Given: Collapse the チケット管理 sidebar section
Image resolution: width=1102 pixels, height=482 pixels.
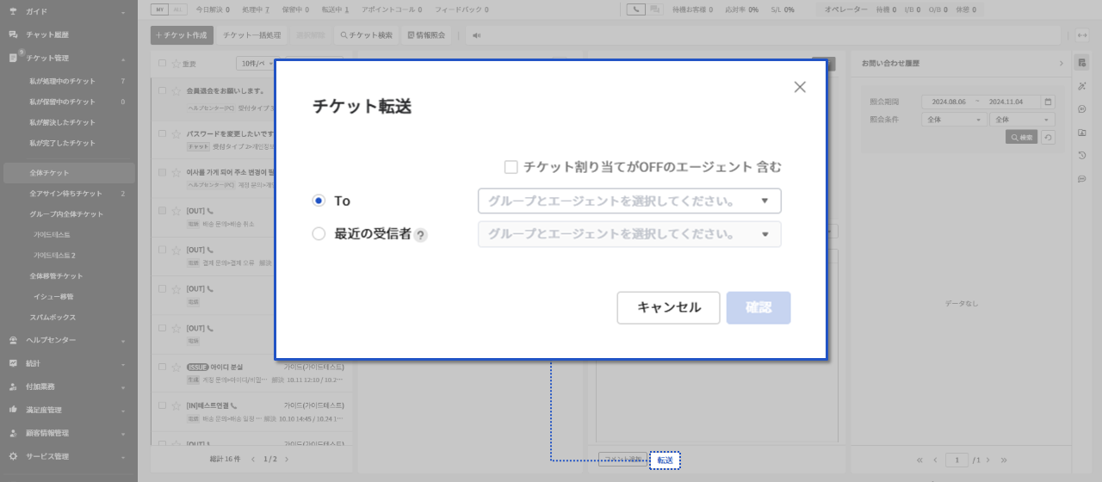Looking at the screenshot, I should pos(122,59).
